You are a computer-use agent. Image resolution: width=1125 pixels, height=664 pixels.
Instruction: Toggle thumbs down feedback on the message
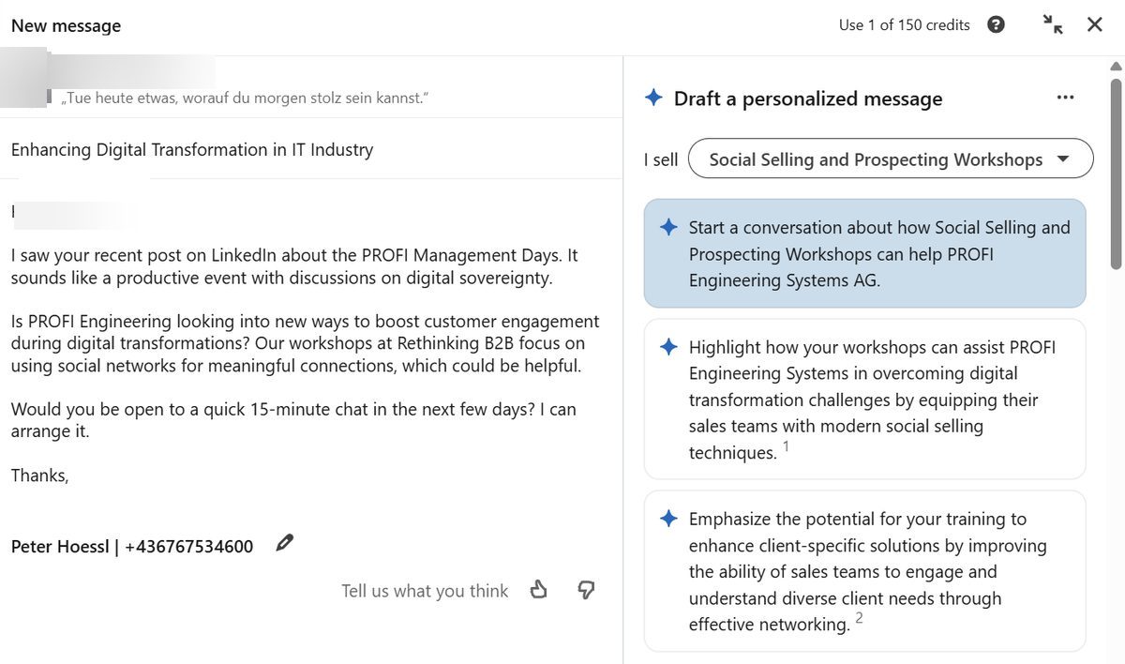pyautogui.click(x=586, y=590)
